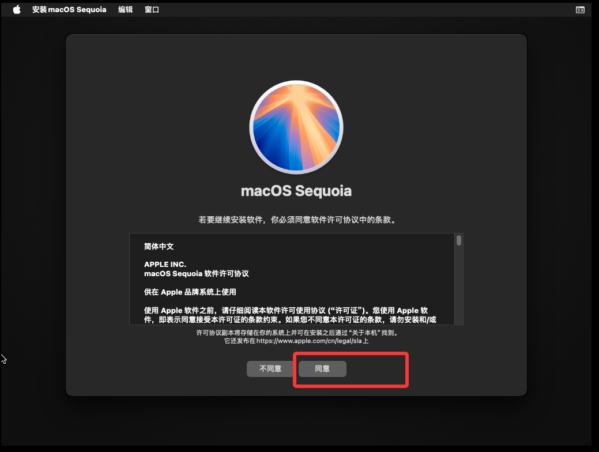The image size is (599, 452).
Task: Click the 简体中文 heading in the license
Action: click(x=159, y=246)
